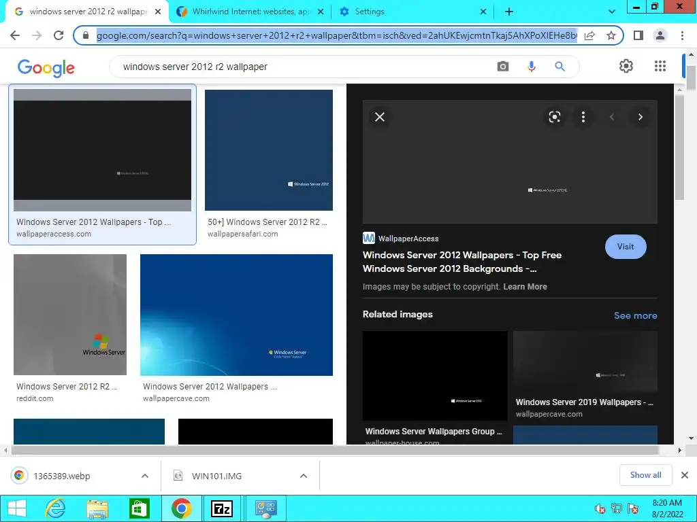Close the image preview panel
This screenshot has width=697, height=522.
point(380,117)
